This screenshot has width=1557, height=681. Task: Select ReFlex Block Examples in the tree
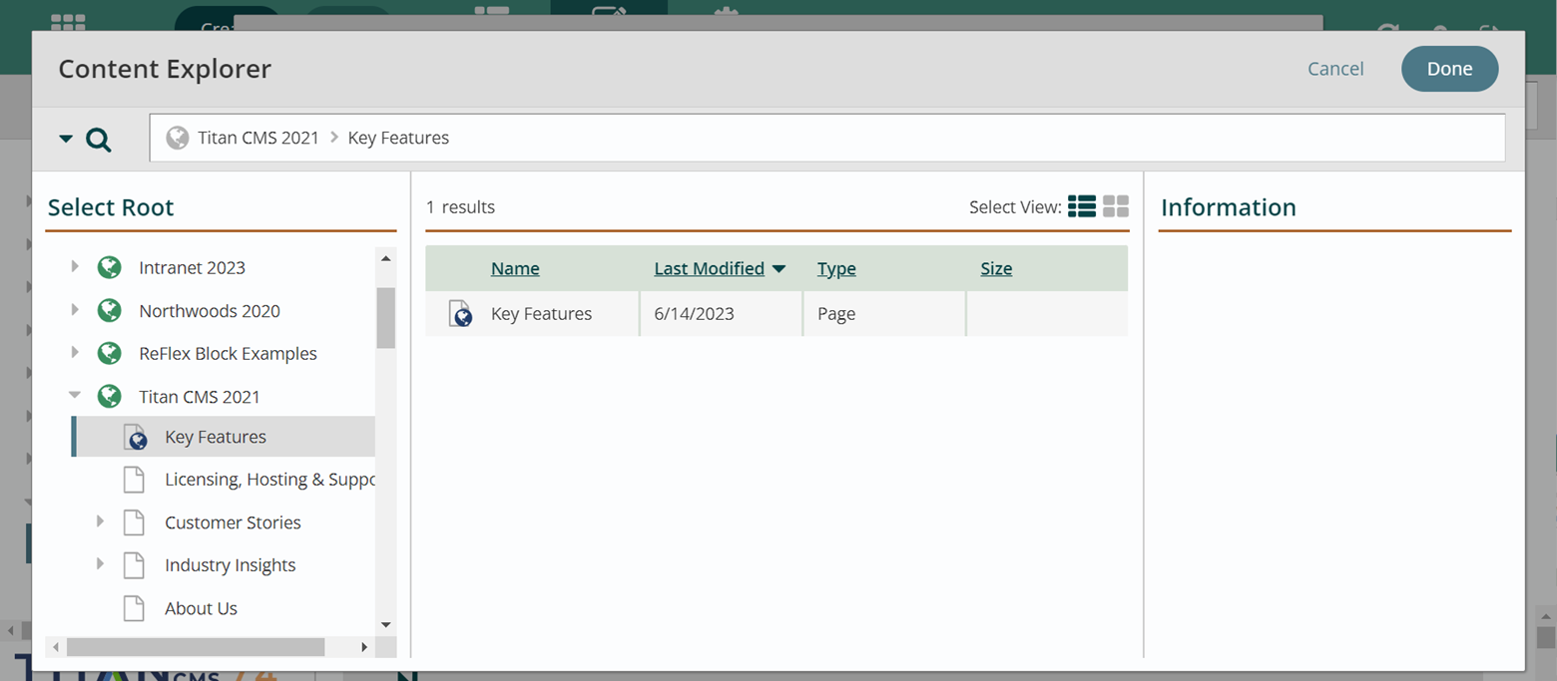click(x=228, y=353)
